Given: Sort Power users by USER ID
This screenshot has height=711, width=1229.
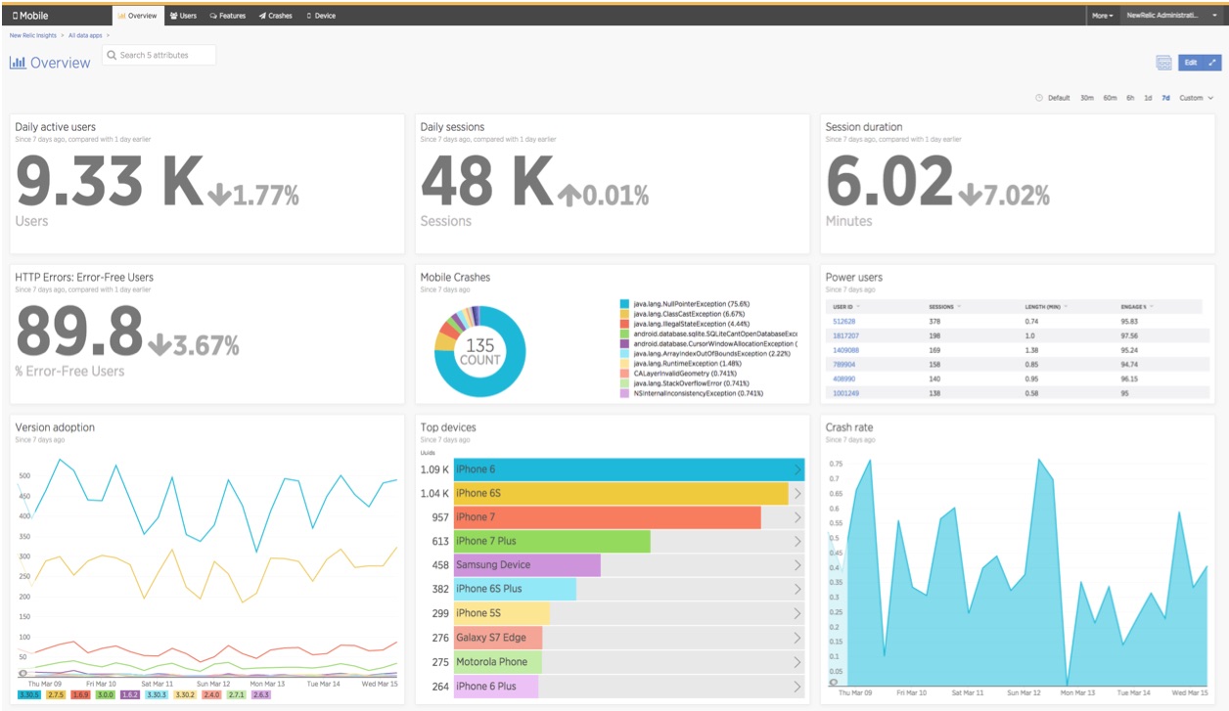Looking at the screenshot, I should [846, 307].
